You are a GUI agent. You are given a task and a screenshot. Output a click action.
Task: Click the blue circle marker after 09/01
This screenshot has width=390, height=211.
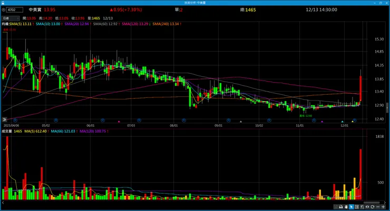coord(229,120)
